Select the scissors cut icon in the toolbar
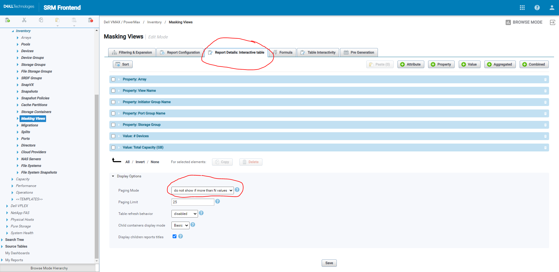The width and height of the screenshot is (559, 272). (x=24, y=20)
